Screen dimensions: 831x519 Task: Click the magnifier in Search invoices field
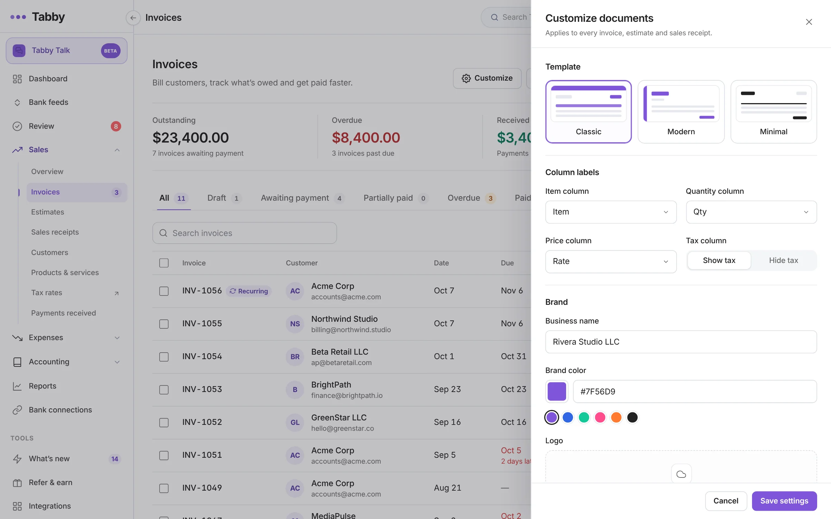[x=163, y=233]
